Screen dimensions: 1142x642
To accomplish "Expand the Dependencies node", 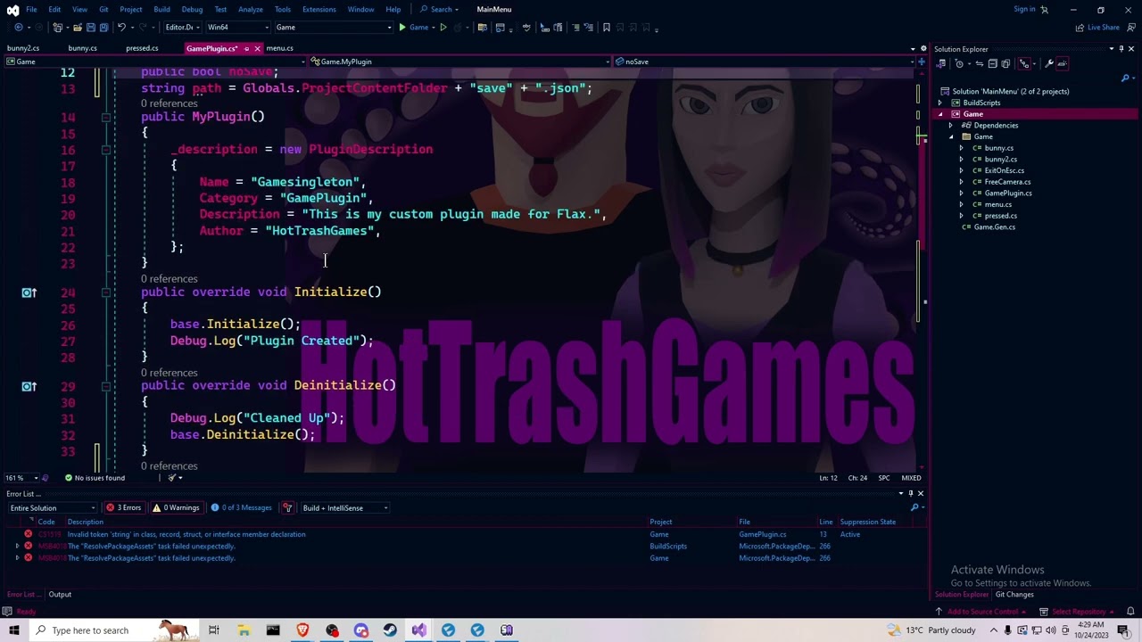I will tap(951, 126).
